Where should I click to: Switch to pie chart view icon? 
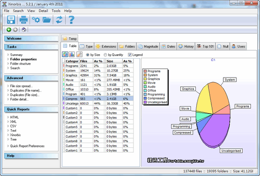coord(65,54)
